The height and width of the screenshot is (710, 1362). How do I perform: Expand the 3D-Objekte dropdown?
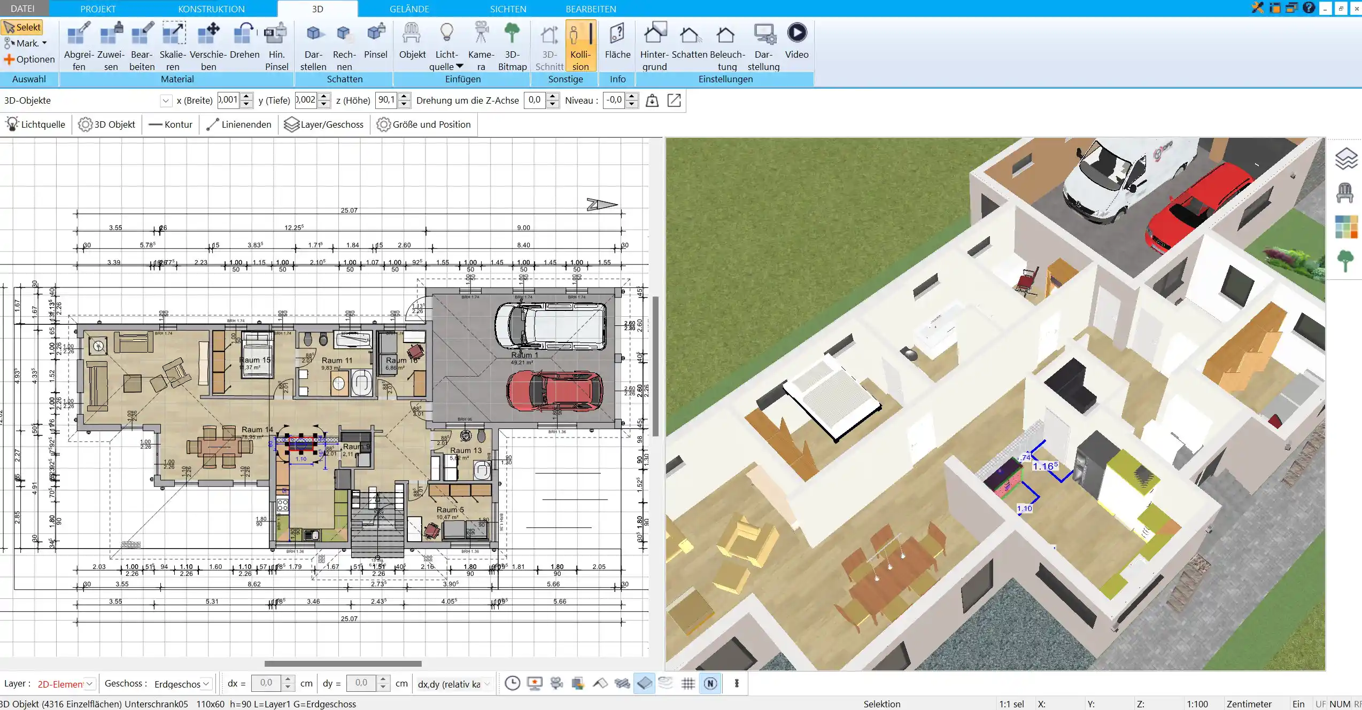(166, 100)
